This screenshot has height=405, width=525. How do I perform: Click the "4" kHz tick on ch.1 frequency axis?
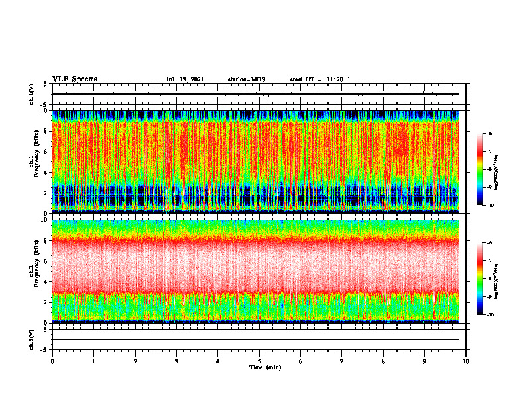[x=46, y=173]
